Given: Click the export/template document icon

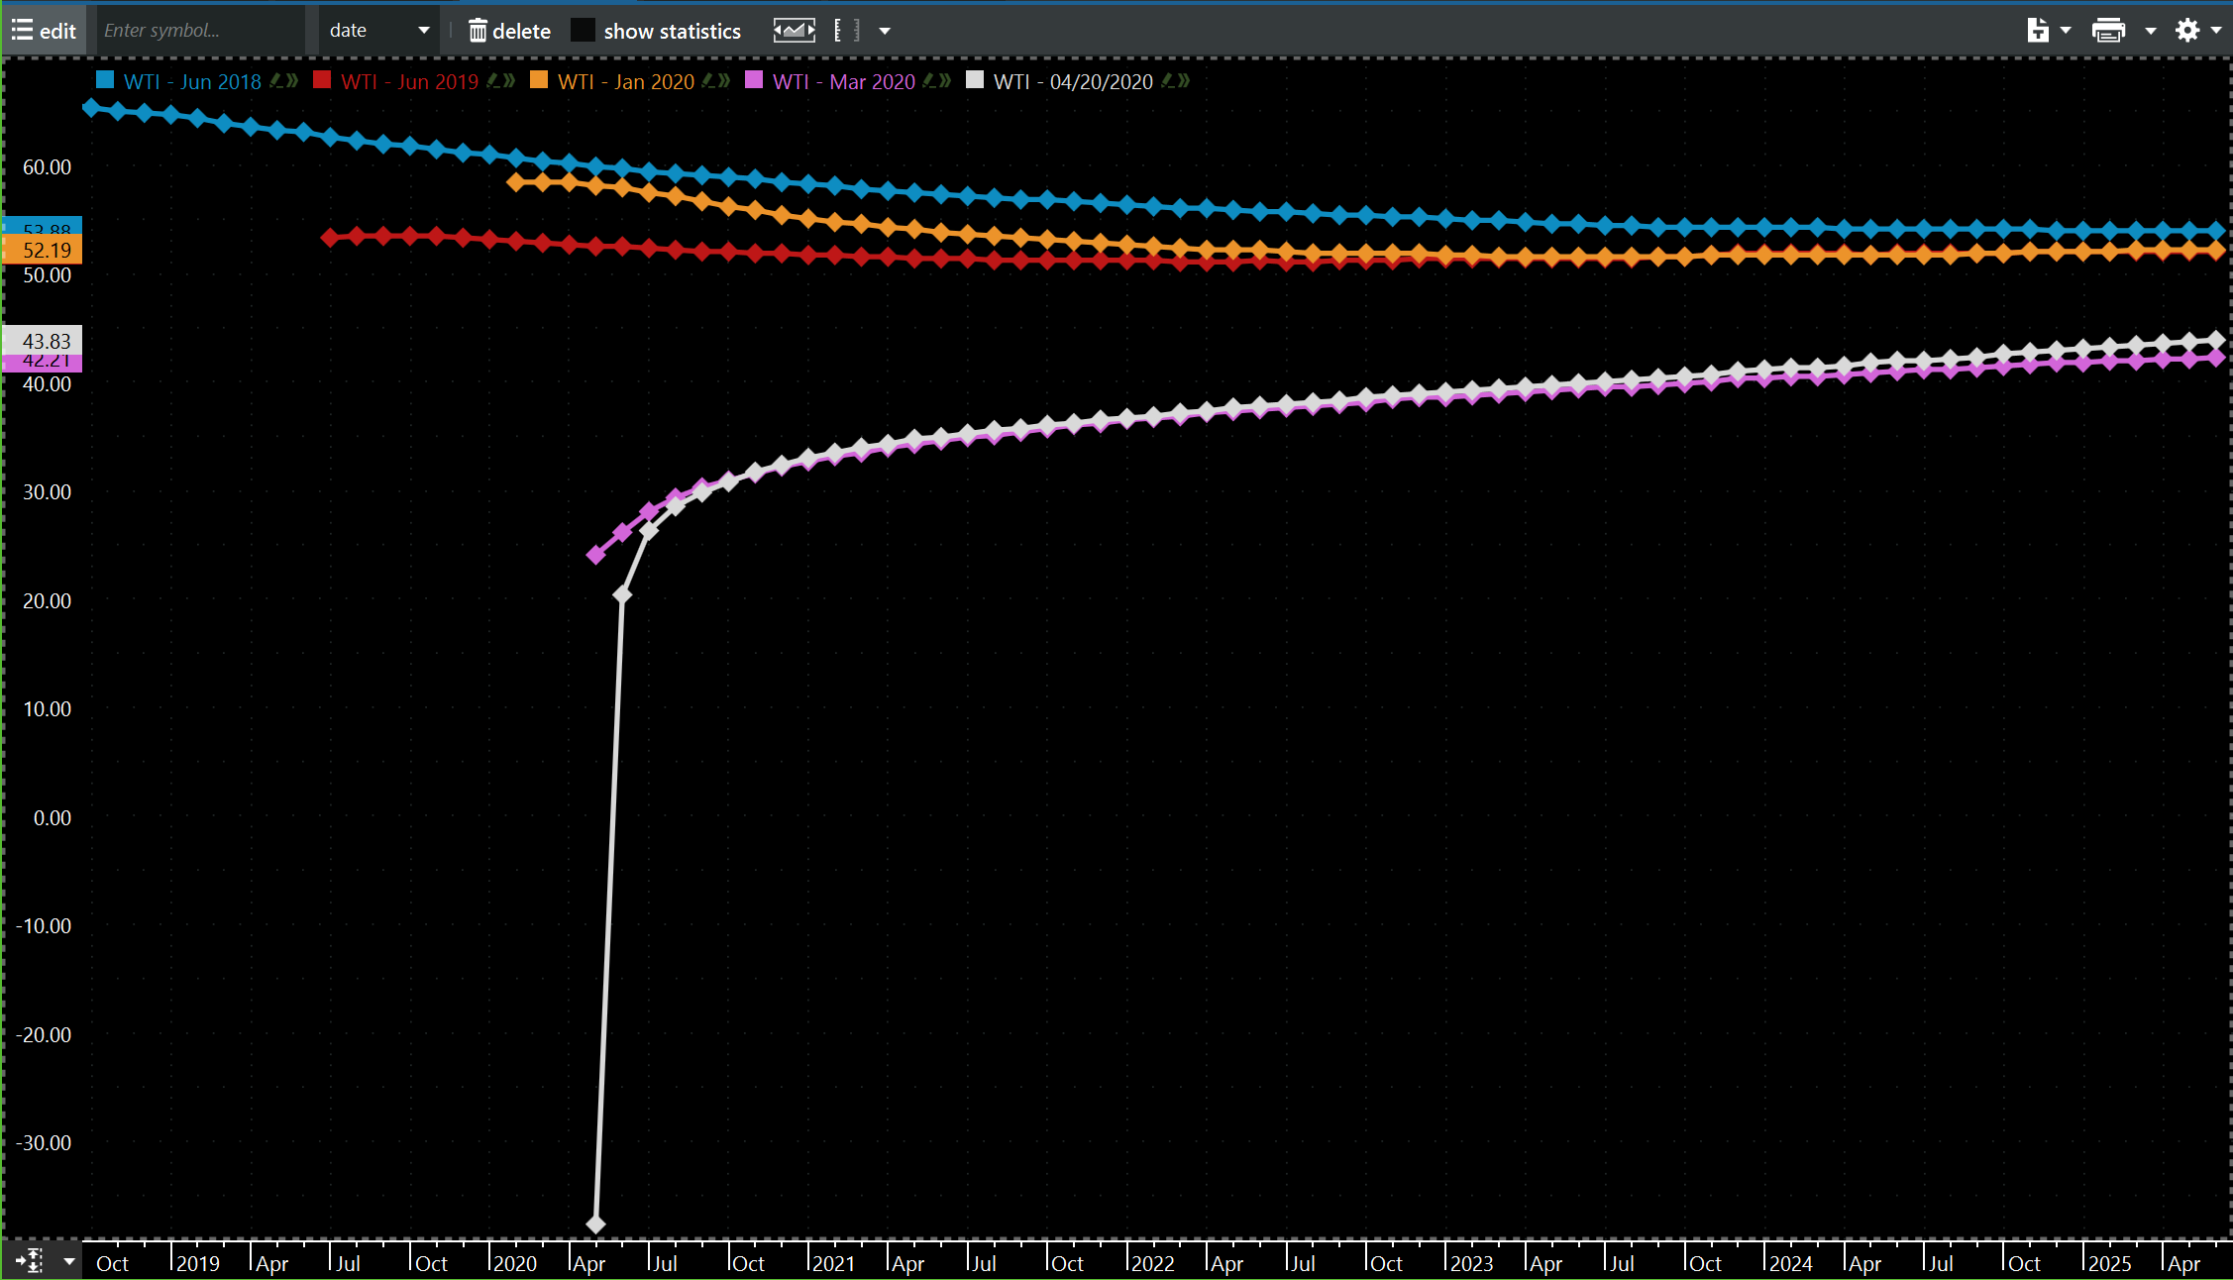Looking at the screenshot, I should tap(2037, 31).
